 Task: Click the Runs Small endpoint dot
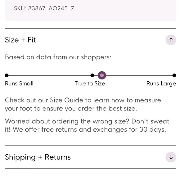point(7,75)
